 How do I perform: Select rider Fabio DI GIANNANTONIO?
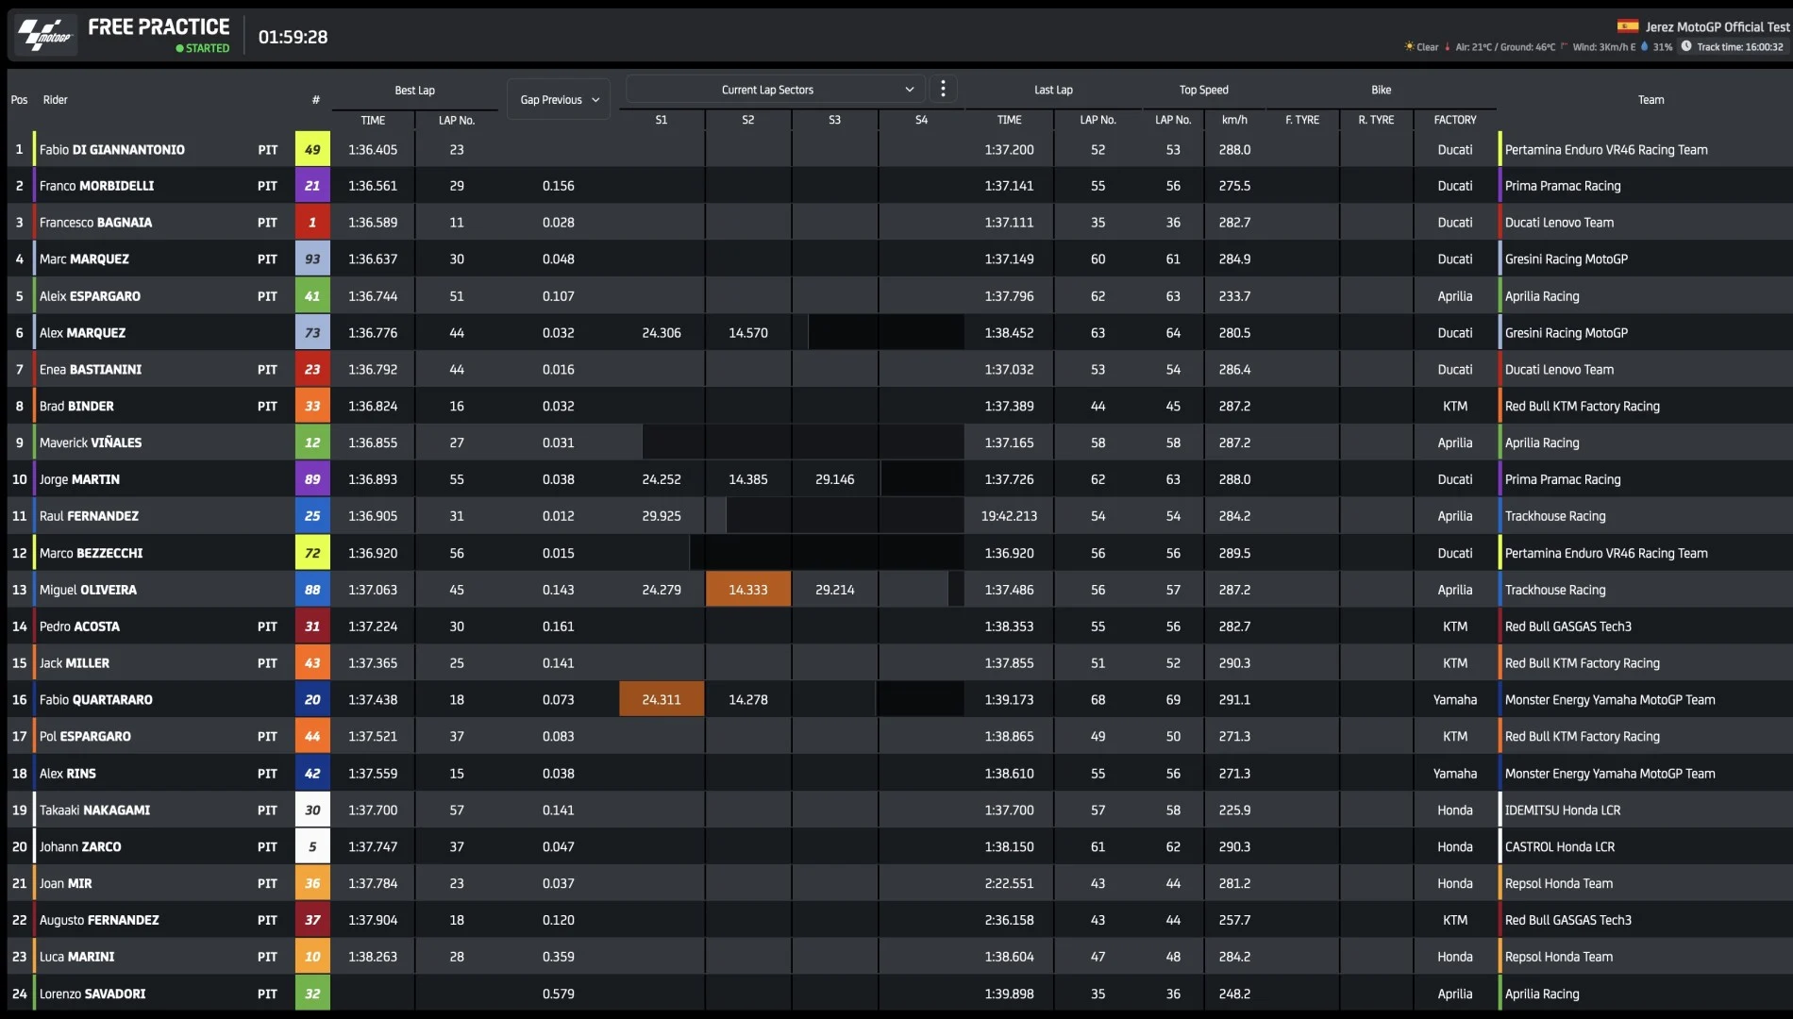(111, 149)
